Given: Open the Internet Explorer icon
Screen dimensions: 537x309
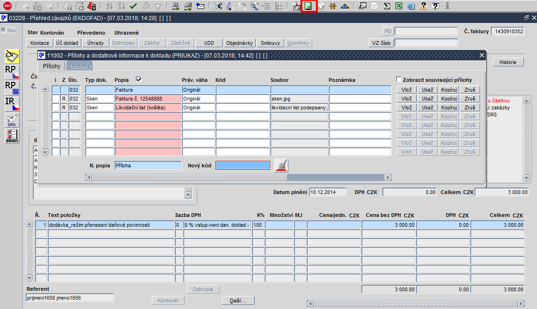Looking at the screenshot, I should click(411, 6).
